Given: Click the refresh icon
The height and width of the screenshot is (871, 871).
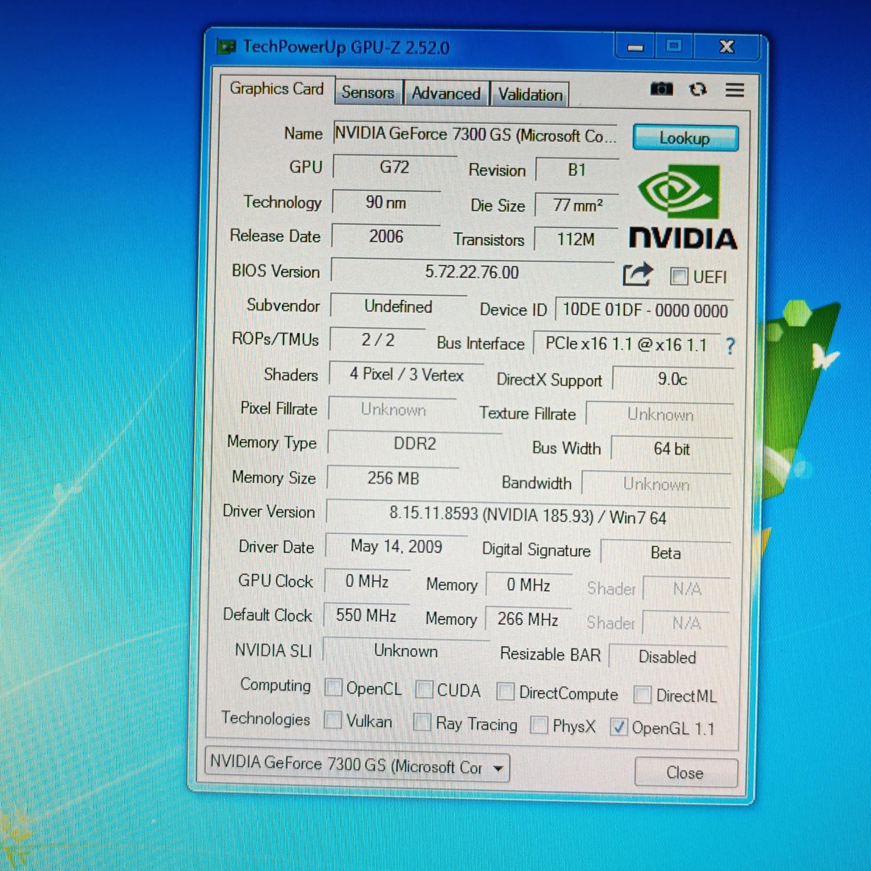Looking at the screenshot, I should coord(697,90).
